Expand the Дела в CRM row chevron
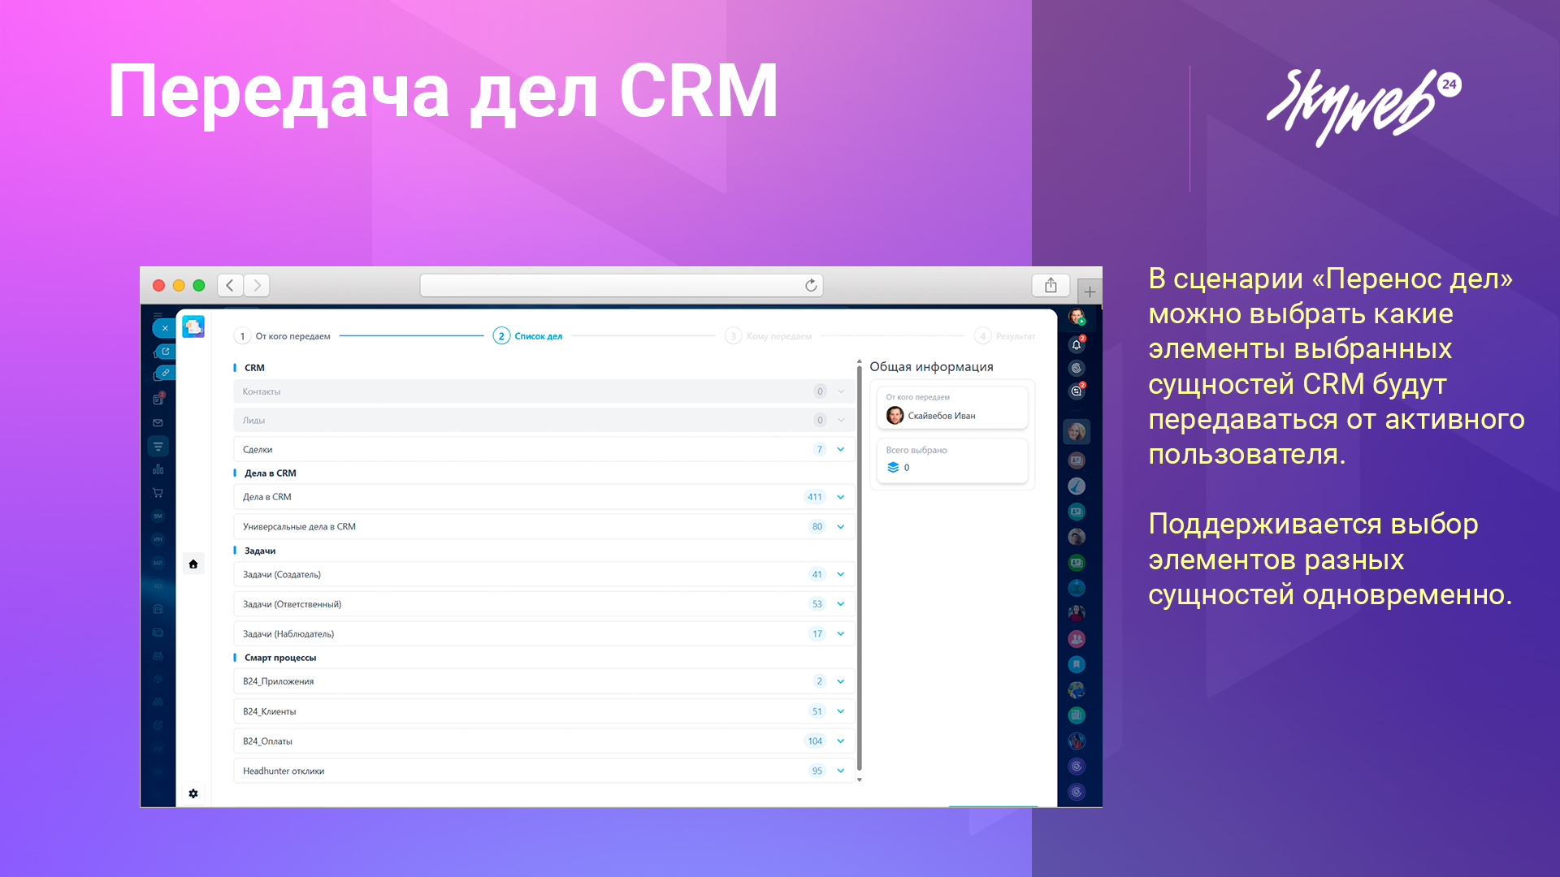The height and width of the screenshot is (877, 1560). pyautogui.click(x=841, y=497)
